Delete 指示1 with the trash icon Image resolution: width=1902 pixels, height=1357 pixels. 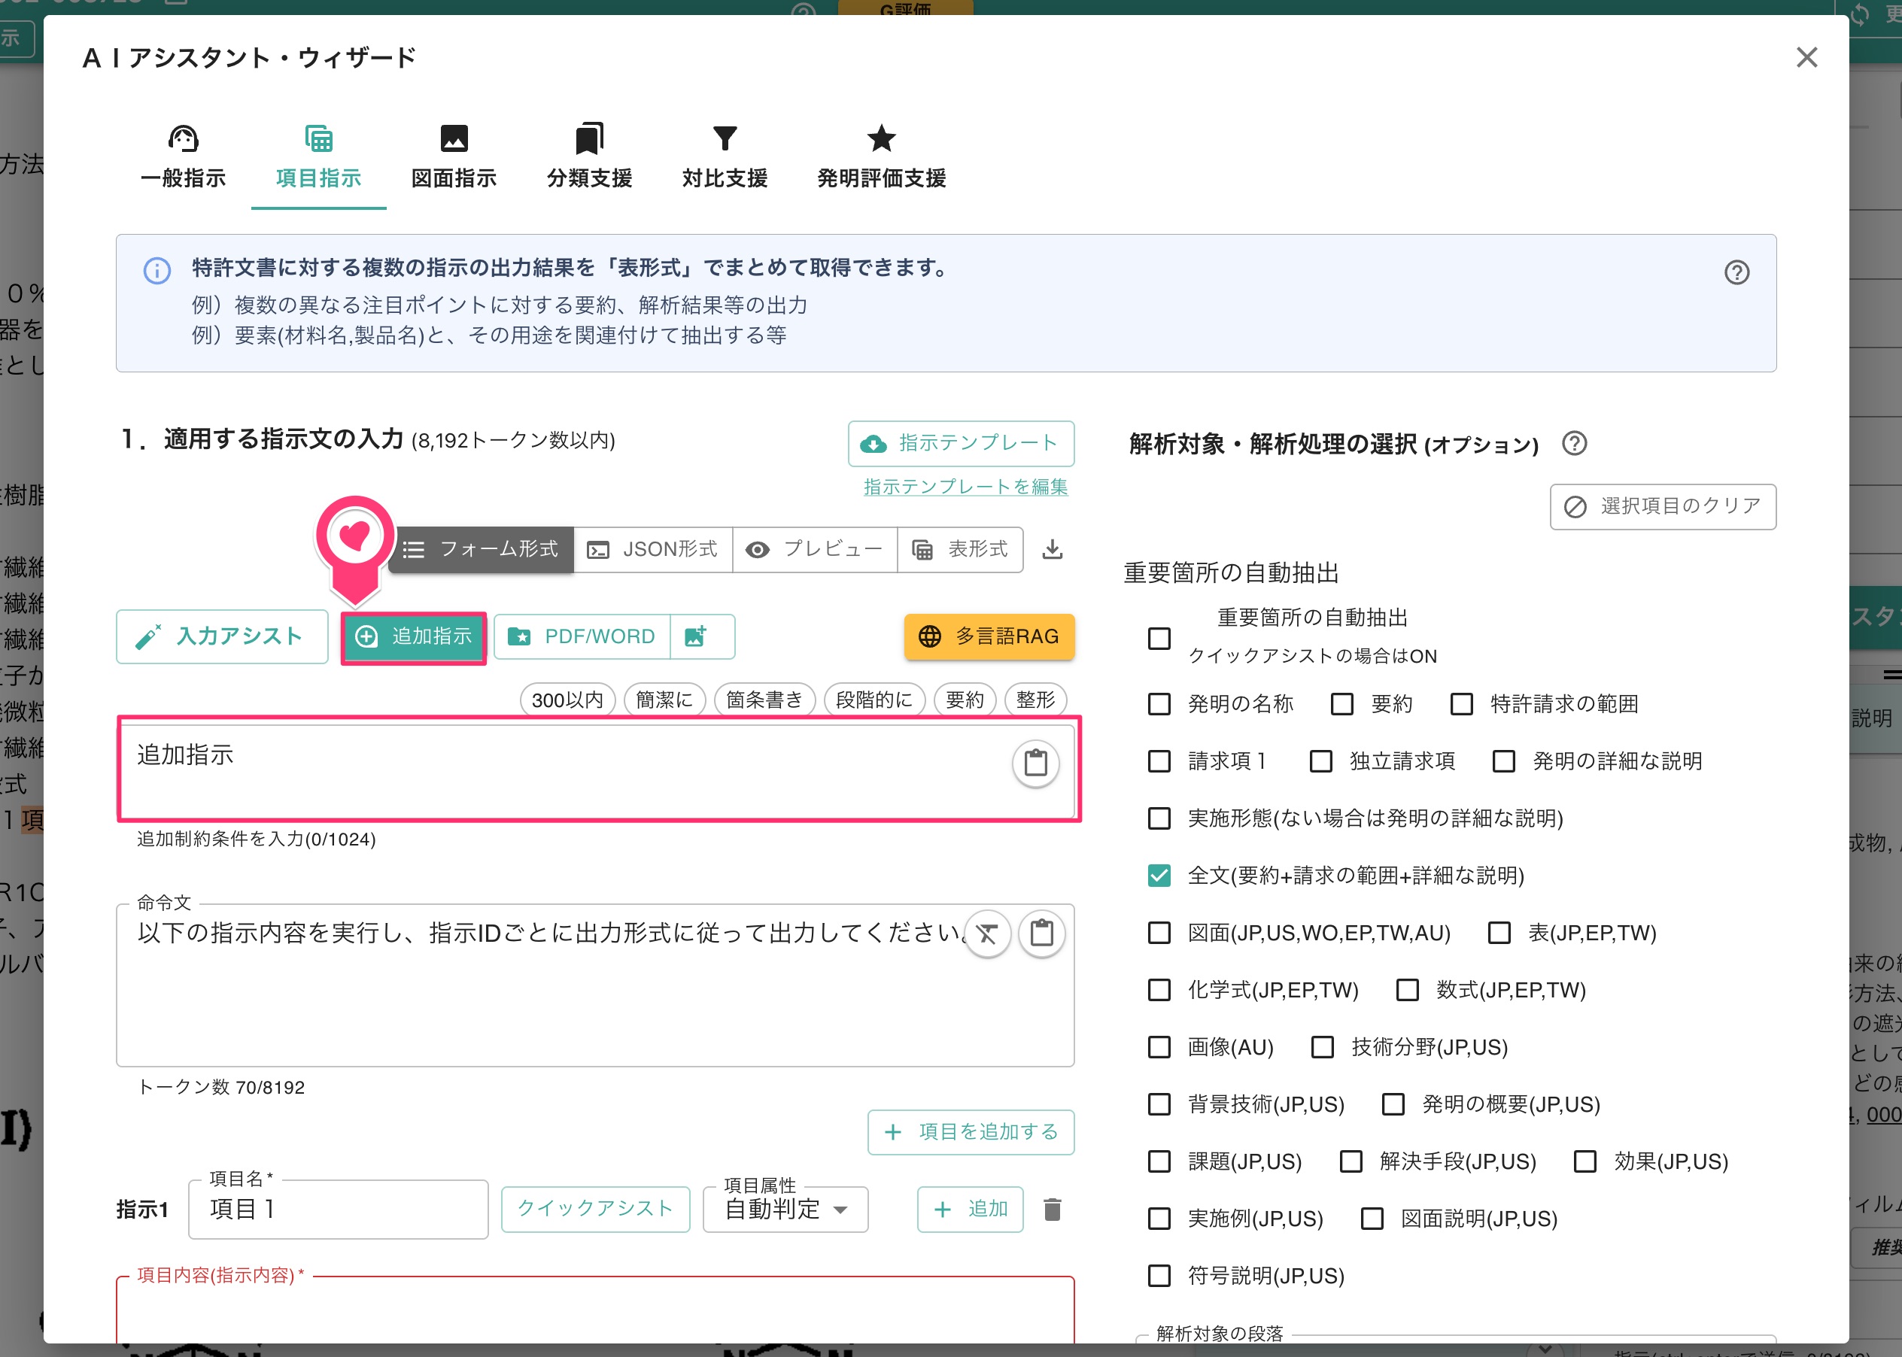click(x=1052, y=1209)
